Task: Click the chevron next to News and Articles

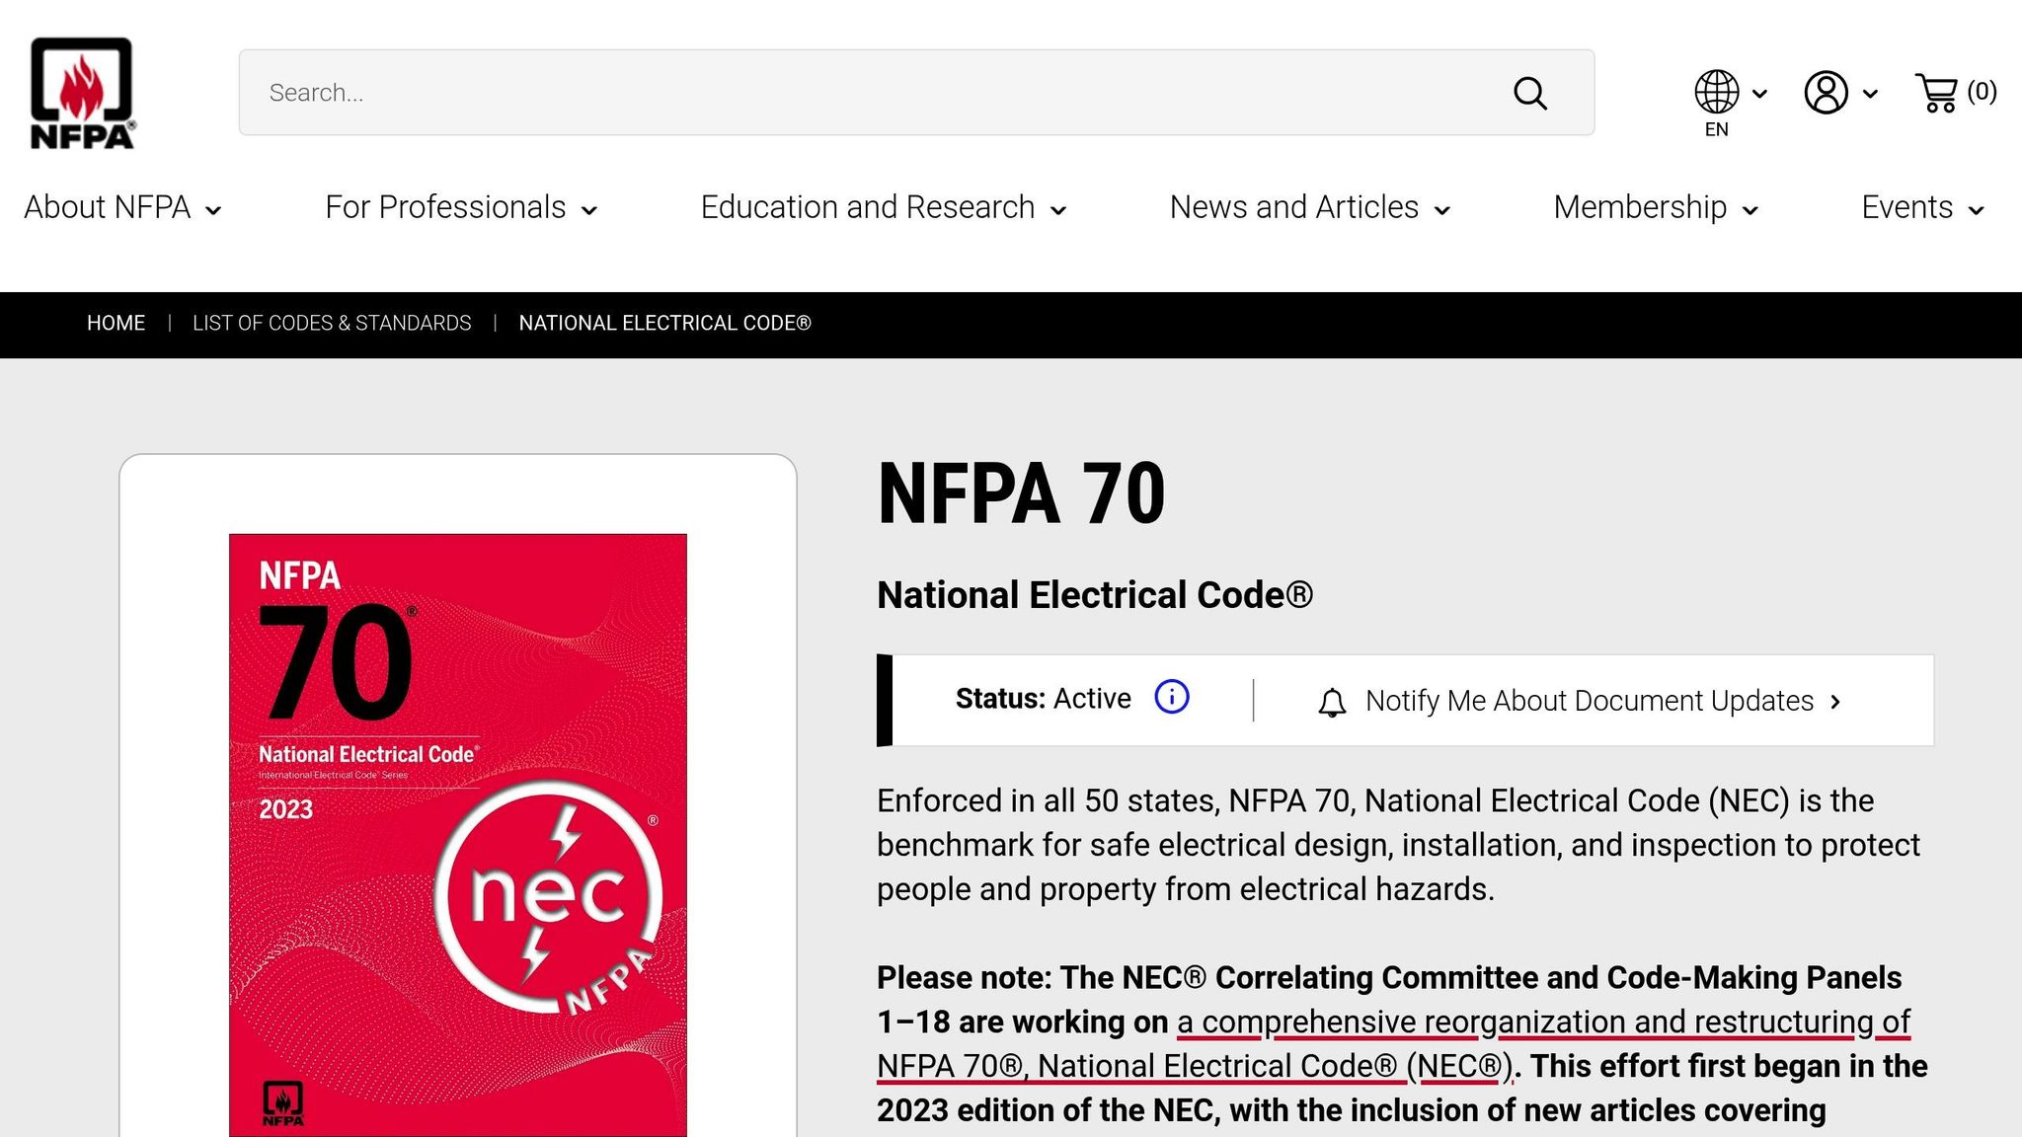Action: click(x=1442, y=210)
